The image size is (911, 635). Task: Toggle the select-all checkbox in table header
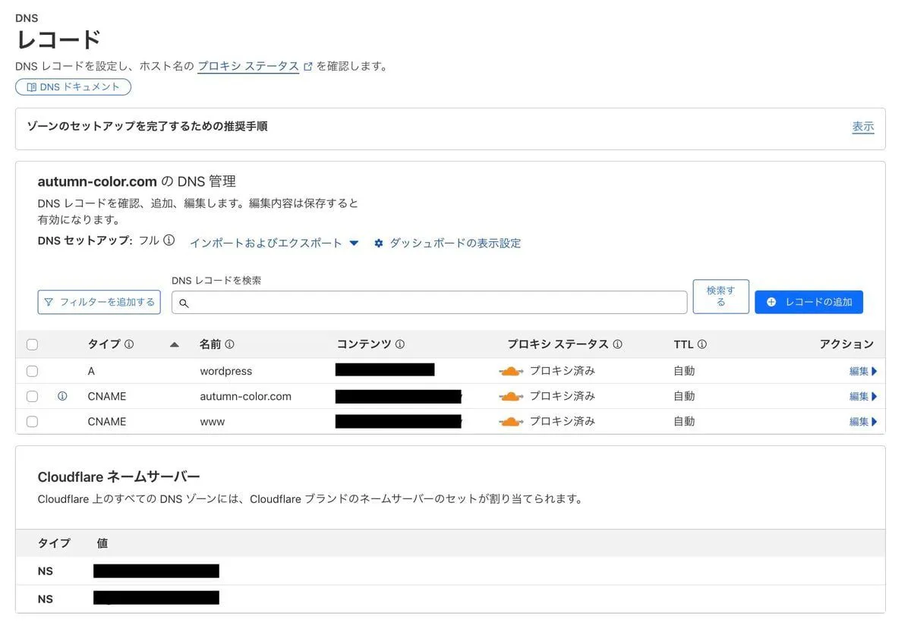[32, 344]
